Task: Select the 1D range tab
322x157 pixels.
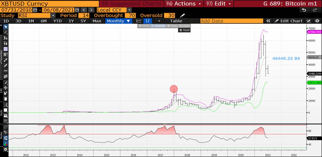Action: (x=6, y=21)
